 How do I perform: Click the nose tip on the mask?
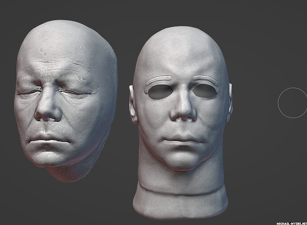tap(183, 113)
